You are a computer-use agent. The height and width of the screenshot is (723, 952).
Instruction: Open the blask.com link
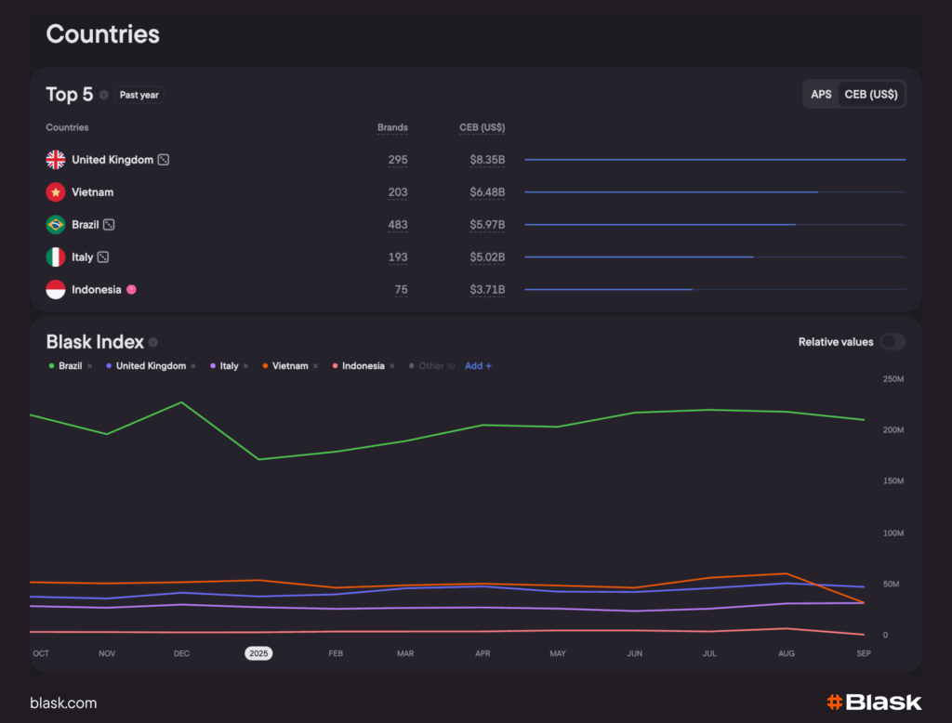63,703
